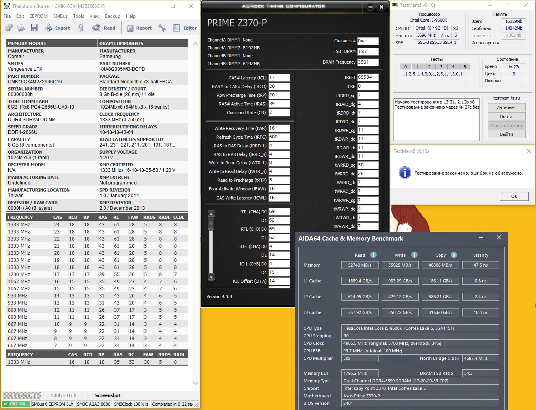This screenshot has height=410, width=536.
Task: Click the RAS# Active Time (tRAS) field
Action: [x=279, y=104]
